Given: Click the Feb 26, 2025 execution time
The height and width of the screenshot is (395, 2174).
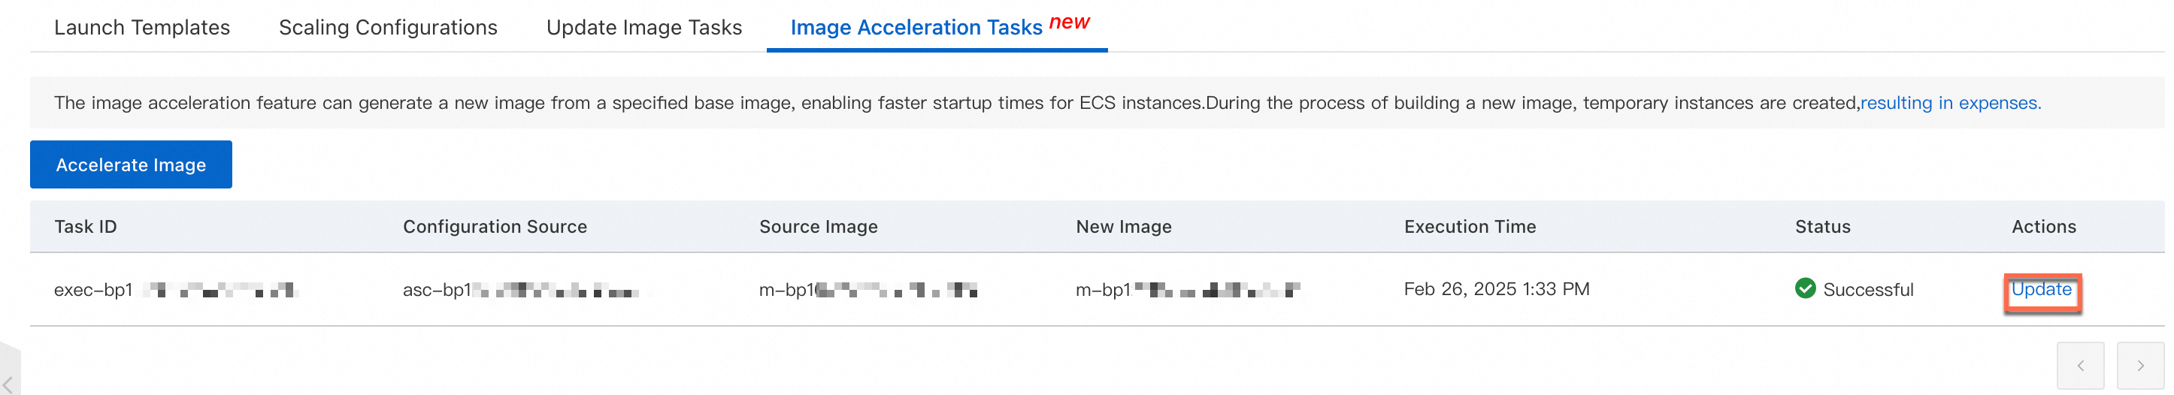Looking at the screenshot, I should (x=1496, y=290).
